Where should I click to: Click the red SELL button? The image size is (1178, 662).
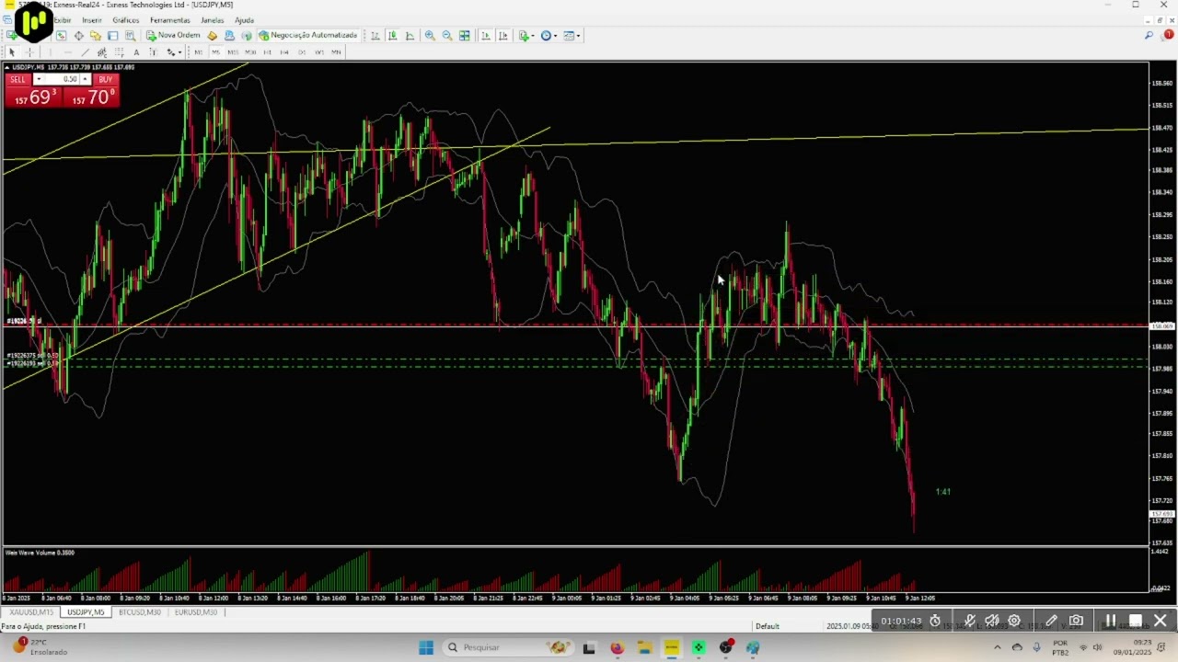point(18,79)
